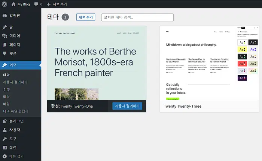Open the 도구 wrench icon
Image resolution: width=262 pixels, height=161 pixels.
(4, 139)
